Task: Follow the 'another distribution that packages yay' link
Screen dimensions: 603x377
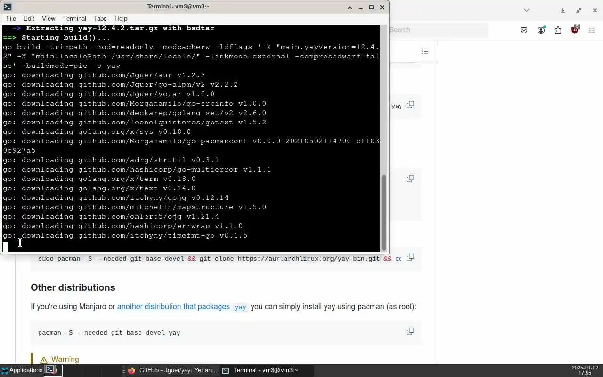Action: pos(182,307)
